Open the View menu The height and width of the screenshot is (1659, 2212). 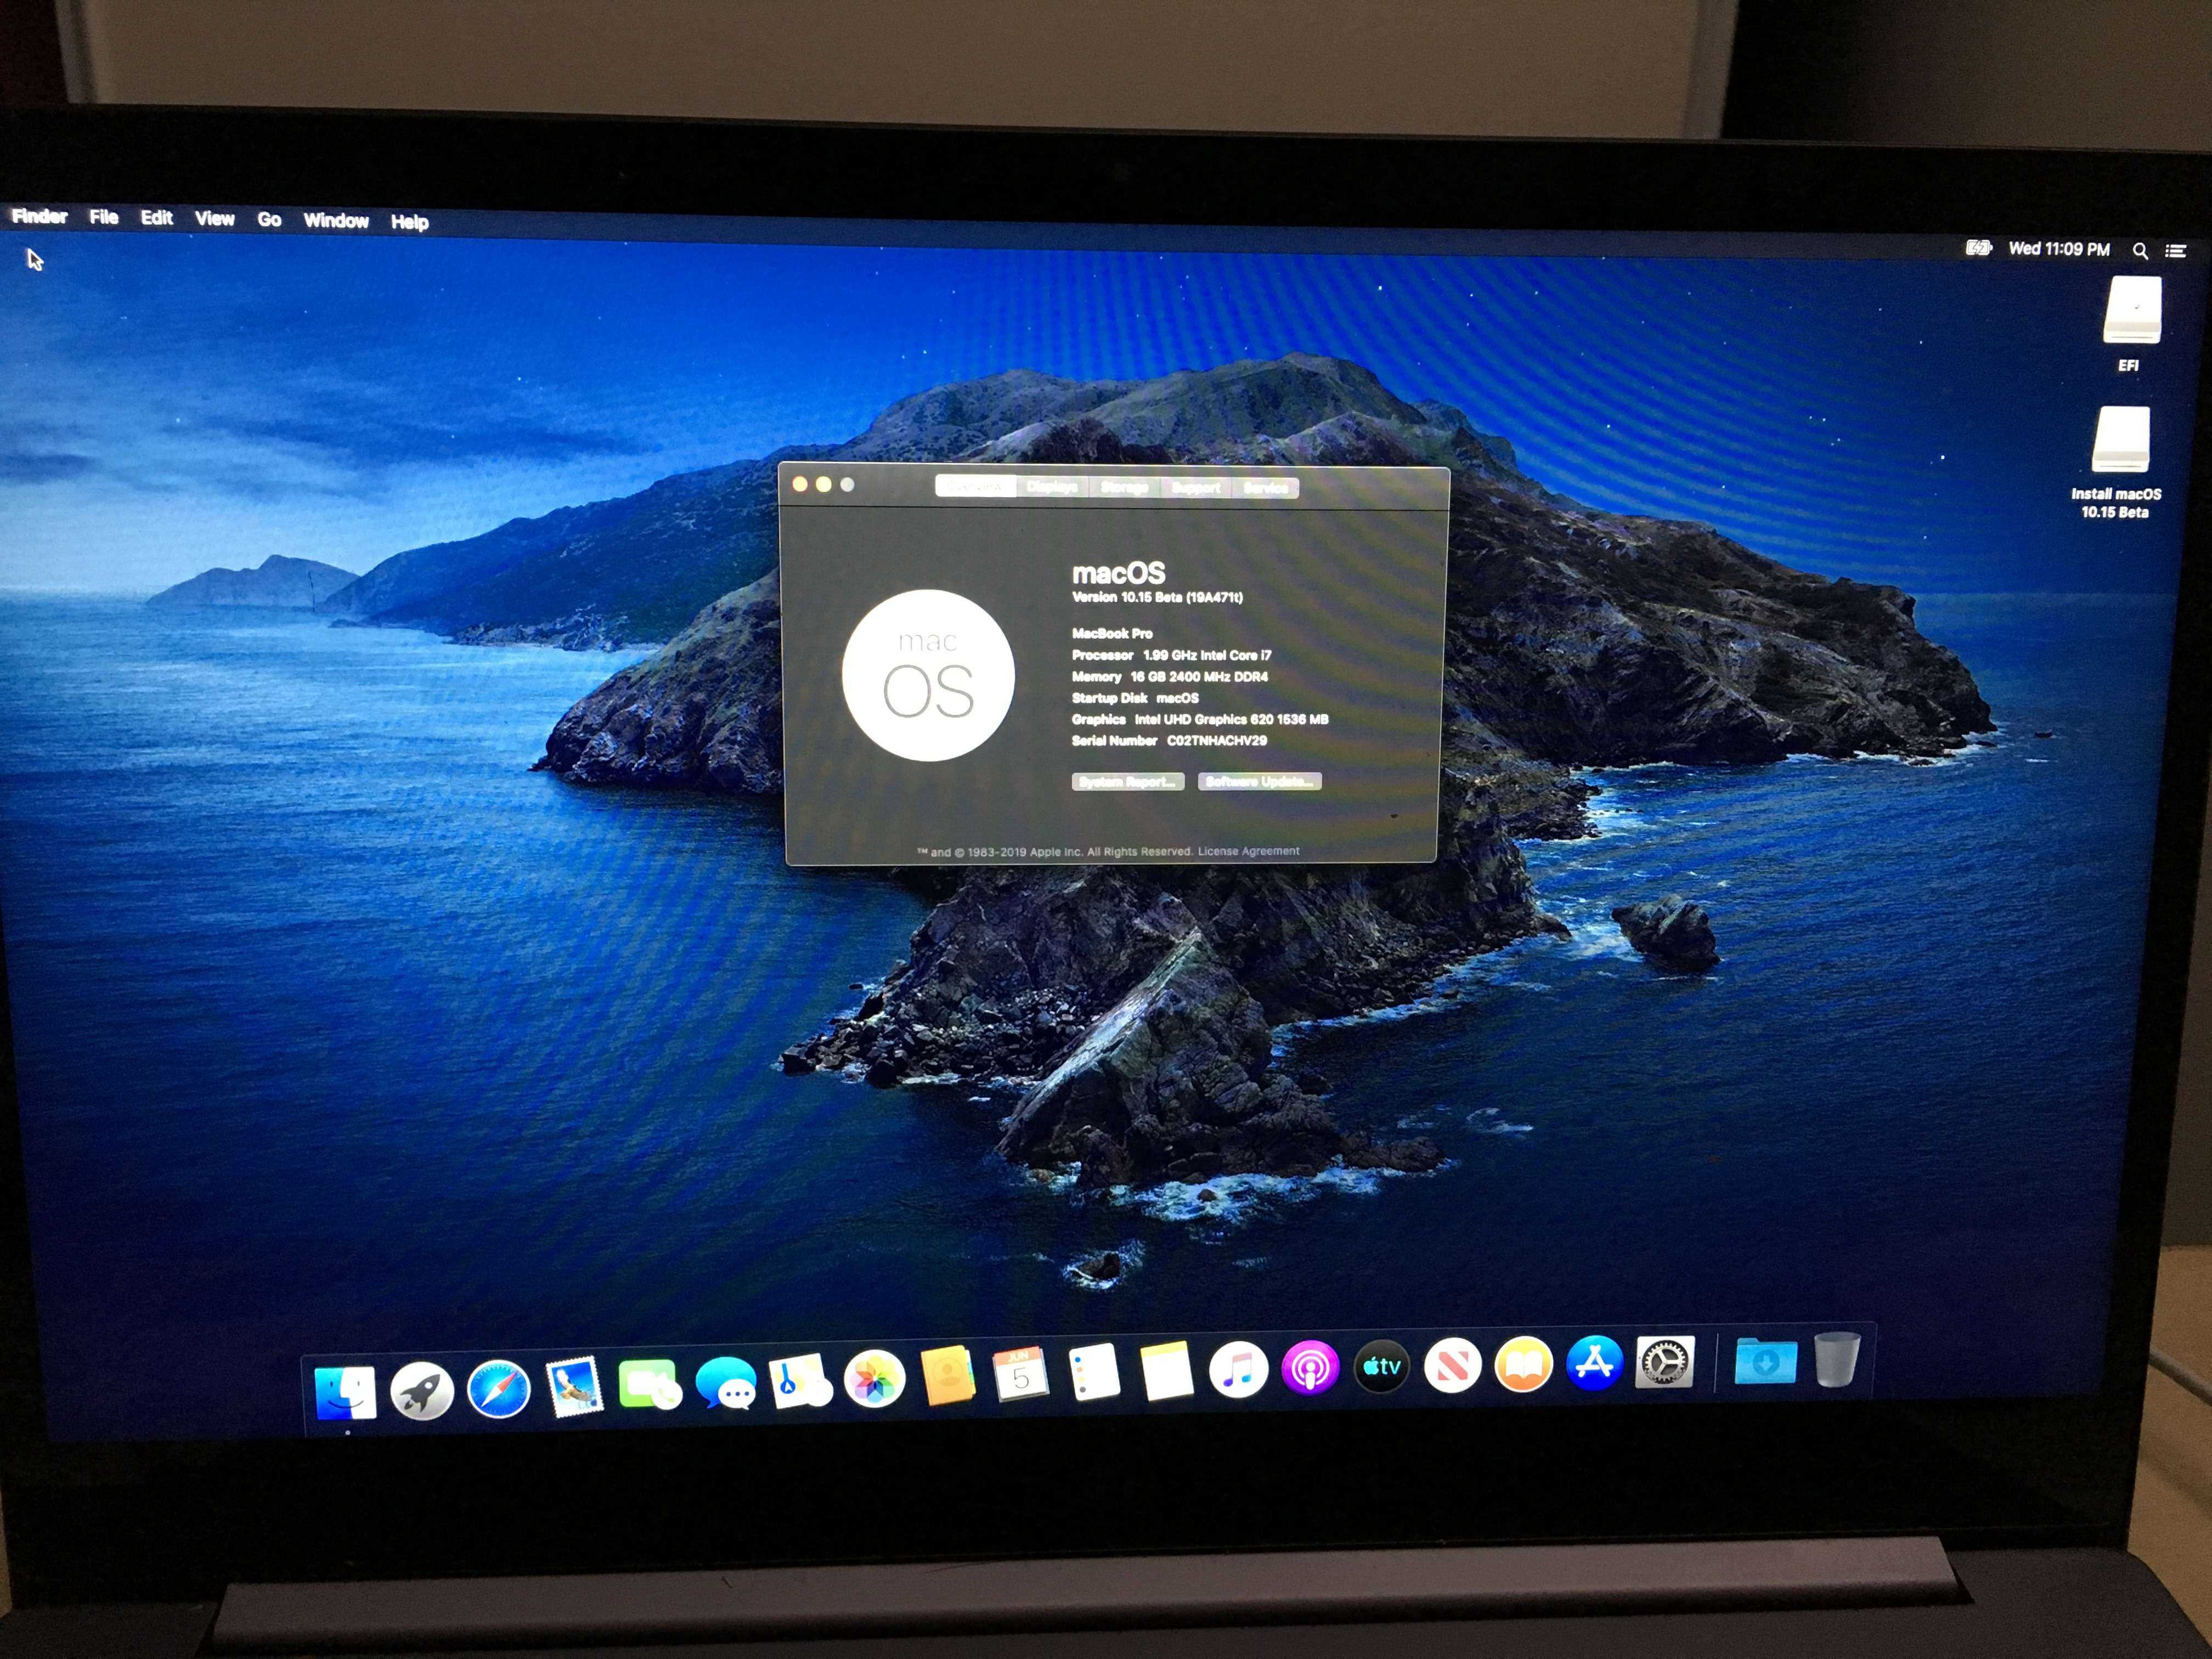214,219
